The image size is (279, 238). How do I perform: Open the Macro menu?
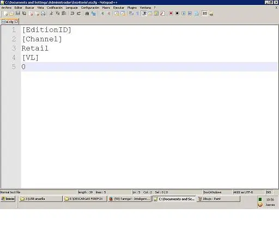[106, 8]
